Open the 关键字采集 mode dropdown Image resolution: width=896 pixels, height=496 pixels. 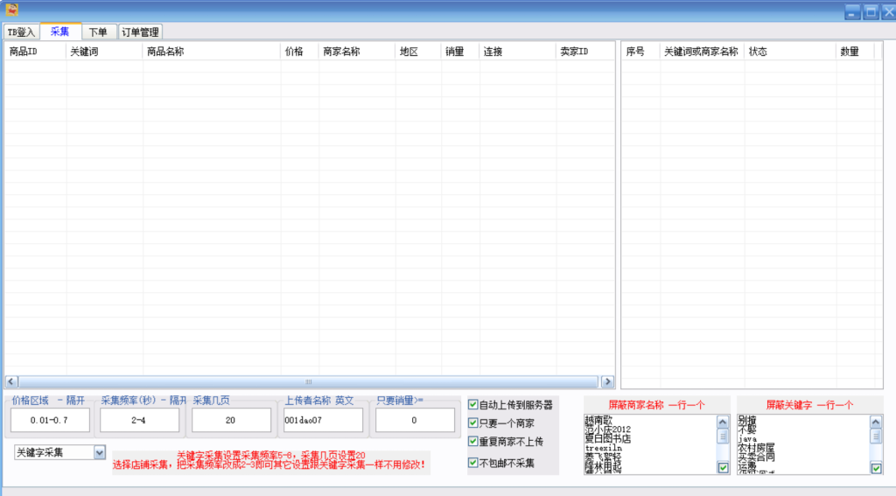click(x=99, y=452)
